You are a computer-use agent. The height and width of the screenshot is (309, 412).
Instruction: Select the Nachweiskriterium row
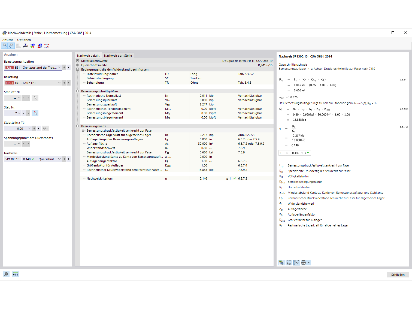click(177, 178)
